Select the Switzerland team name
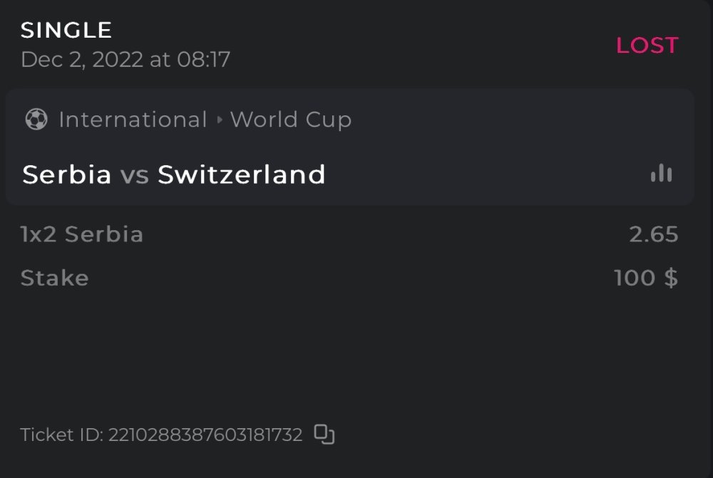This screenshot has height=478, width=713. tap(242, 175)
